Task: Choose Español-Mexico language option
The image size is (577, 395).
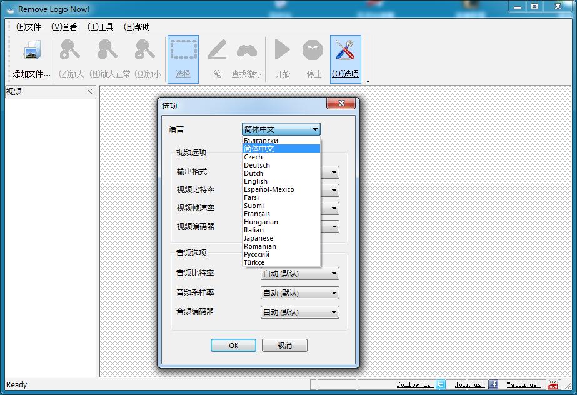Action: 281,189
